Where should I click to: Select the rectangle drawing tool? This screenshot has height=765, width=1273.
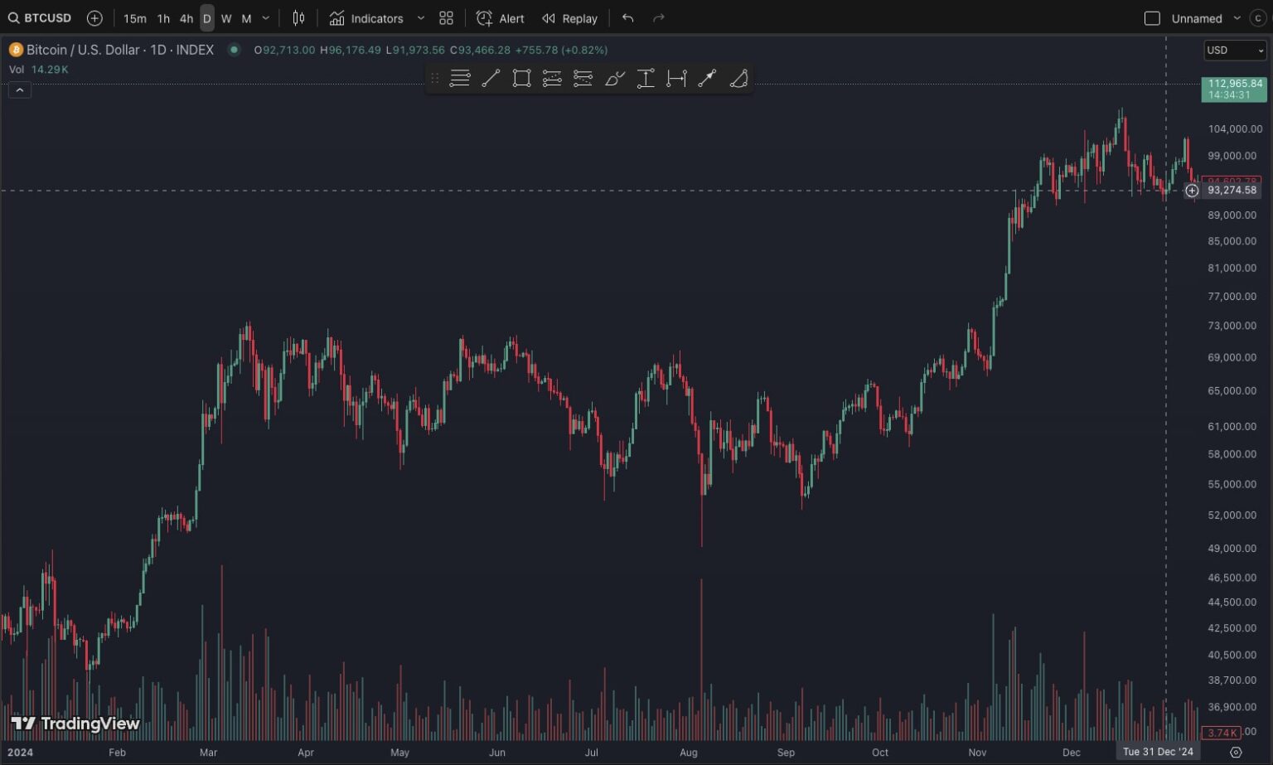pyautogui.click(x=521, y=79)
